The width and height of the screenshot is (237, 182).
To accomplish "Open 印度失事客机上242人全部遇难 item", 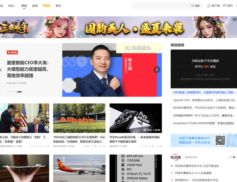I will (193, 173).
